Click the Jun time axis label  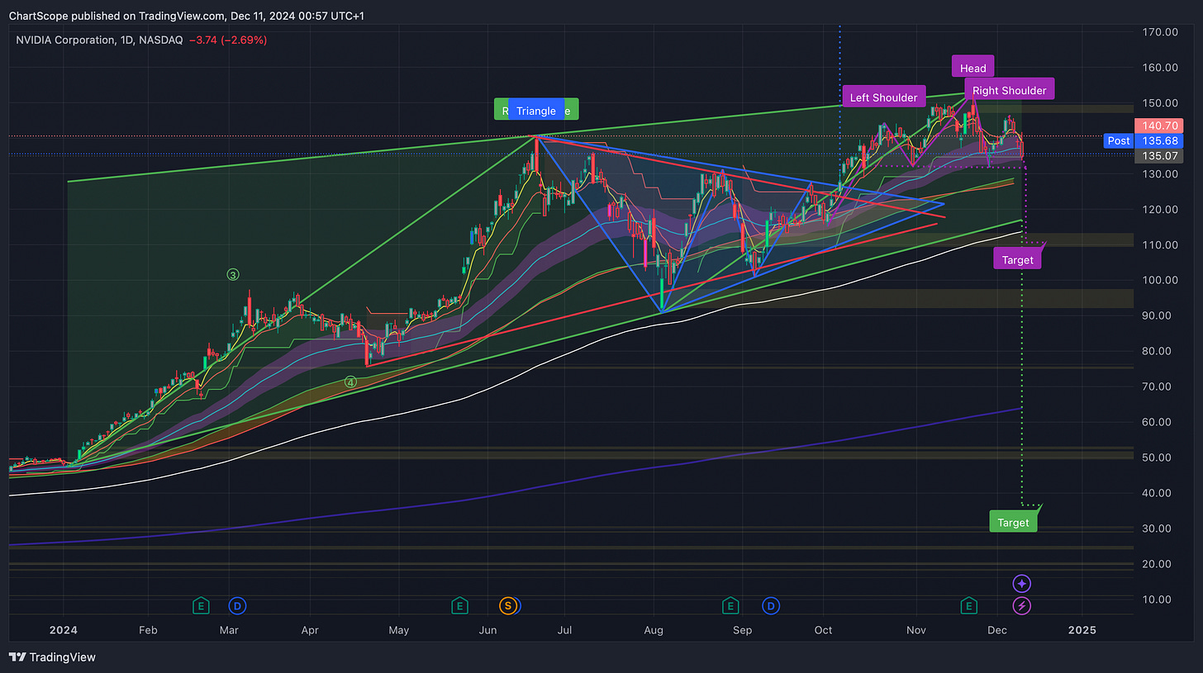(x=487, y=630)
